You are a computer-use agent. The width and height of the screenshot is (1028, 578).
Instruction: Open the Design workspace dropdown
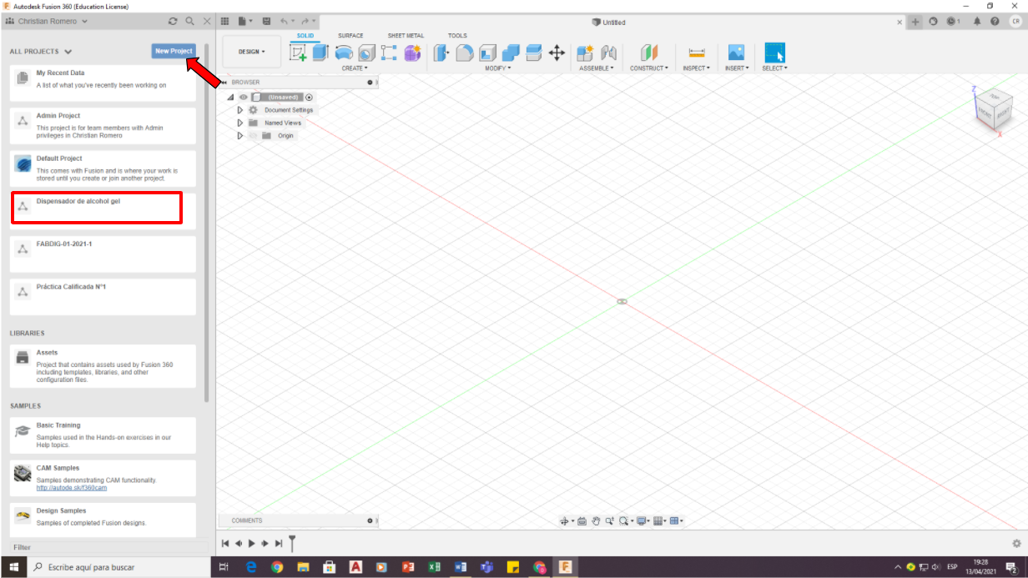coord(252,52)
